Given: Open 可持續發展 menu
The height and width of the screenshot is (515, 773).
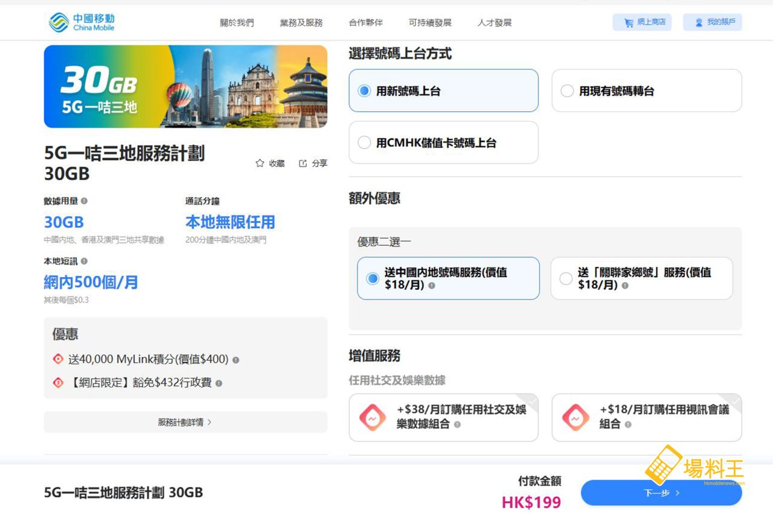Looking at the screenshot, I should pyautogui.click(x=430, y=23).
